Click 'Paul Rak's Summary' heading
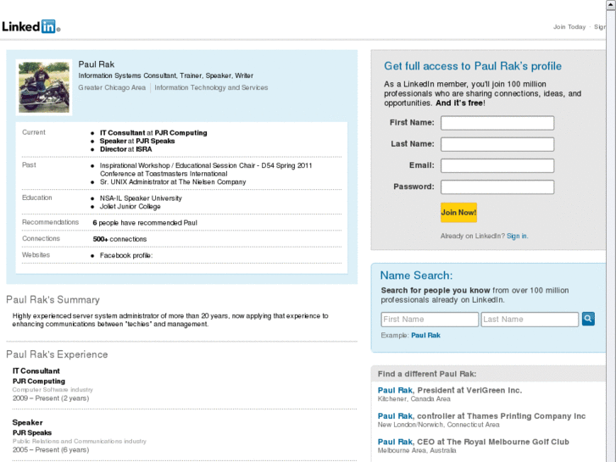This screenshot has width=616, height=462. [x=53, y=300]
